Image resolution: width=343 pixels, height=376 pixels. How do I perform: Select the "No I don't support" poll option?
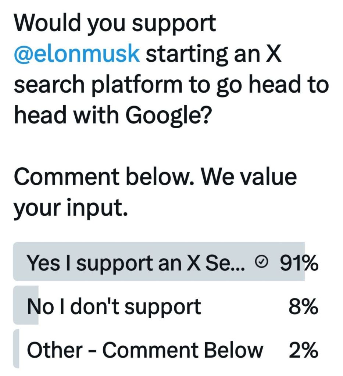pos(114,306)
